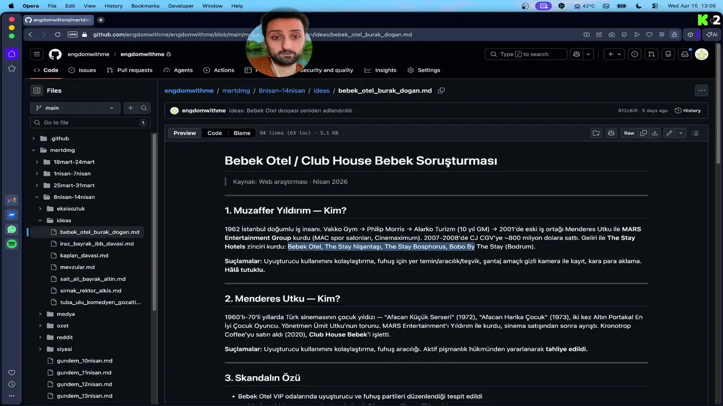Open commit 812c83f link
723x406 pixels.
(x=628, y=111)
